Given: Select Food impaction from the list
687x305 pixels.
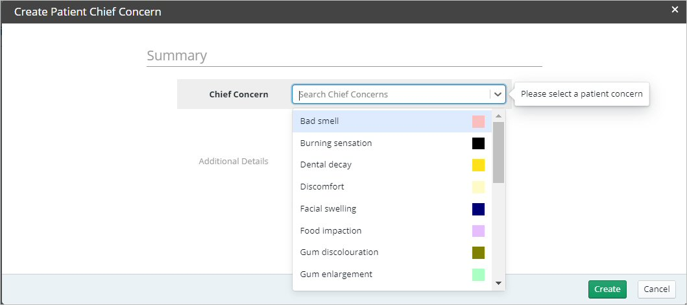Looking at the screenshot, I should (x=392, y=231).
